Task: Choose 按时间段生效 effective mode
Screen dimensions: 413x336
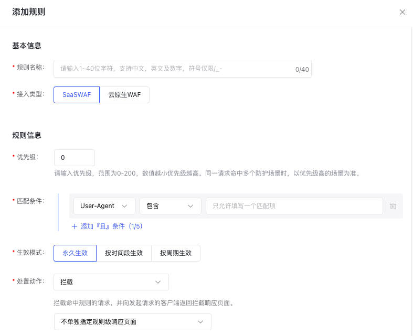Action: (x=124, y=253)
